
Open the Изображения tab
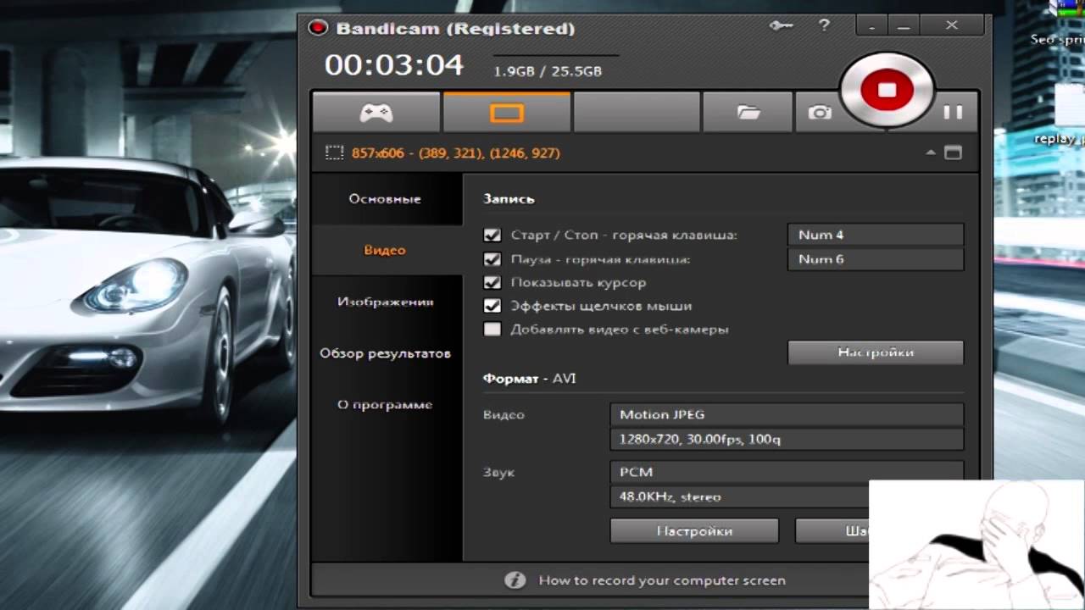(x=385, y=302)
